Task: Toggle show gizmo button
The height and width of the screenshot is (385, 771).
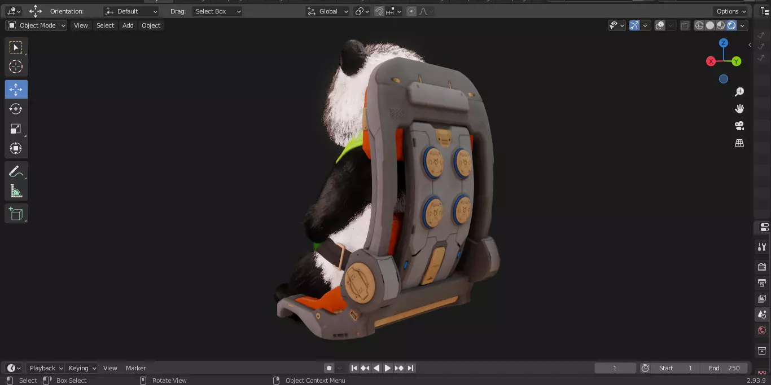Action: [x=634, y=25]
